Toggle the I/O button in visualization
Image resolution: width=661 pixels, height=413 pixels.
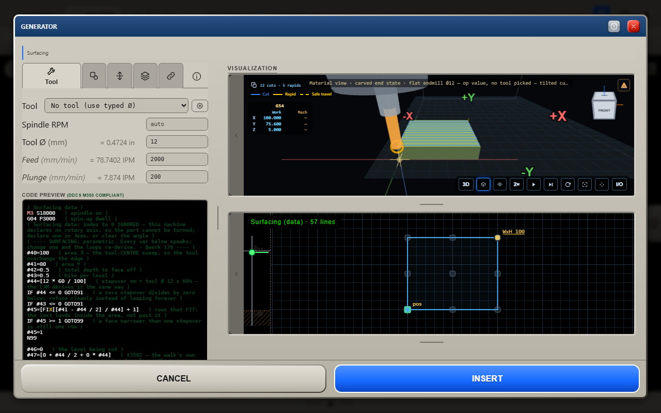click(619, 184)
